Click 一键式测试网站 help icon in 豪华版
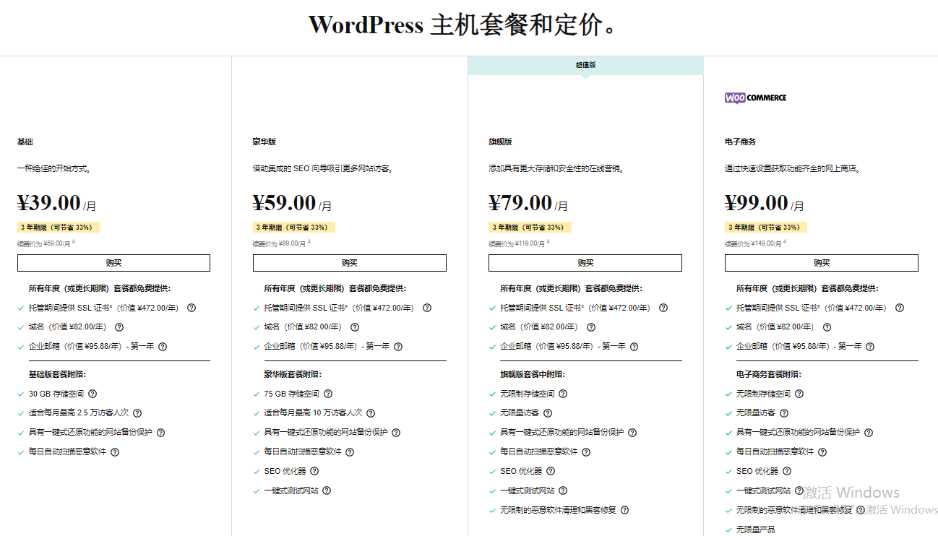Screen dimensions: 938x536 click(327, 490)
